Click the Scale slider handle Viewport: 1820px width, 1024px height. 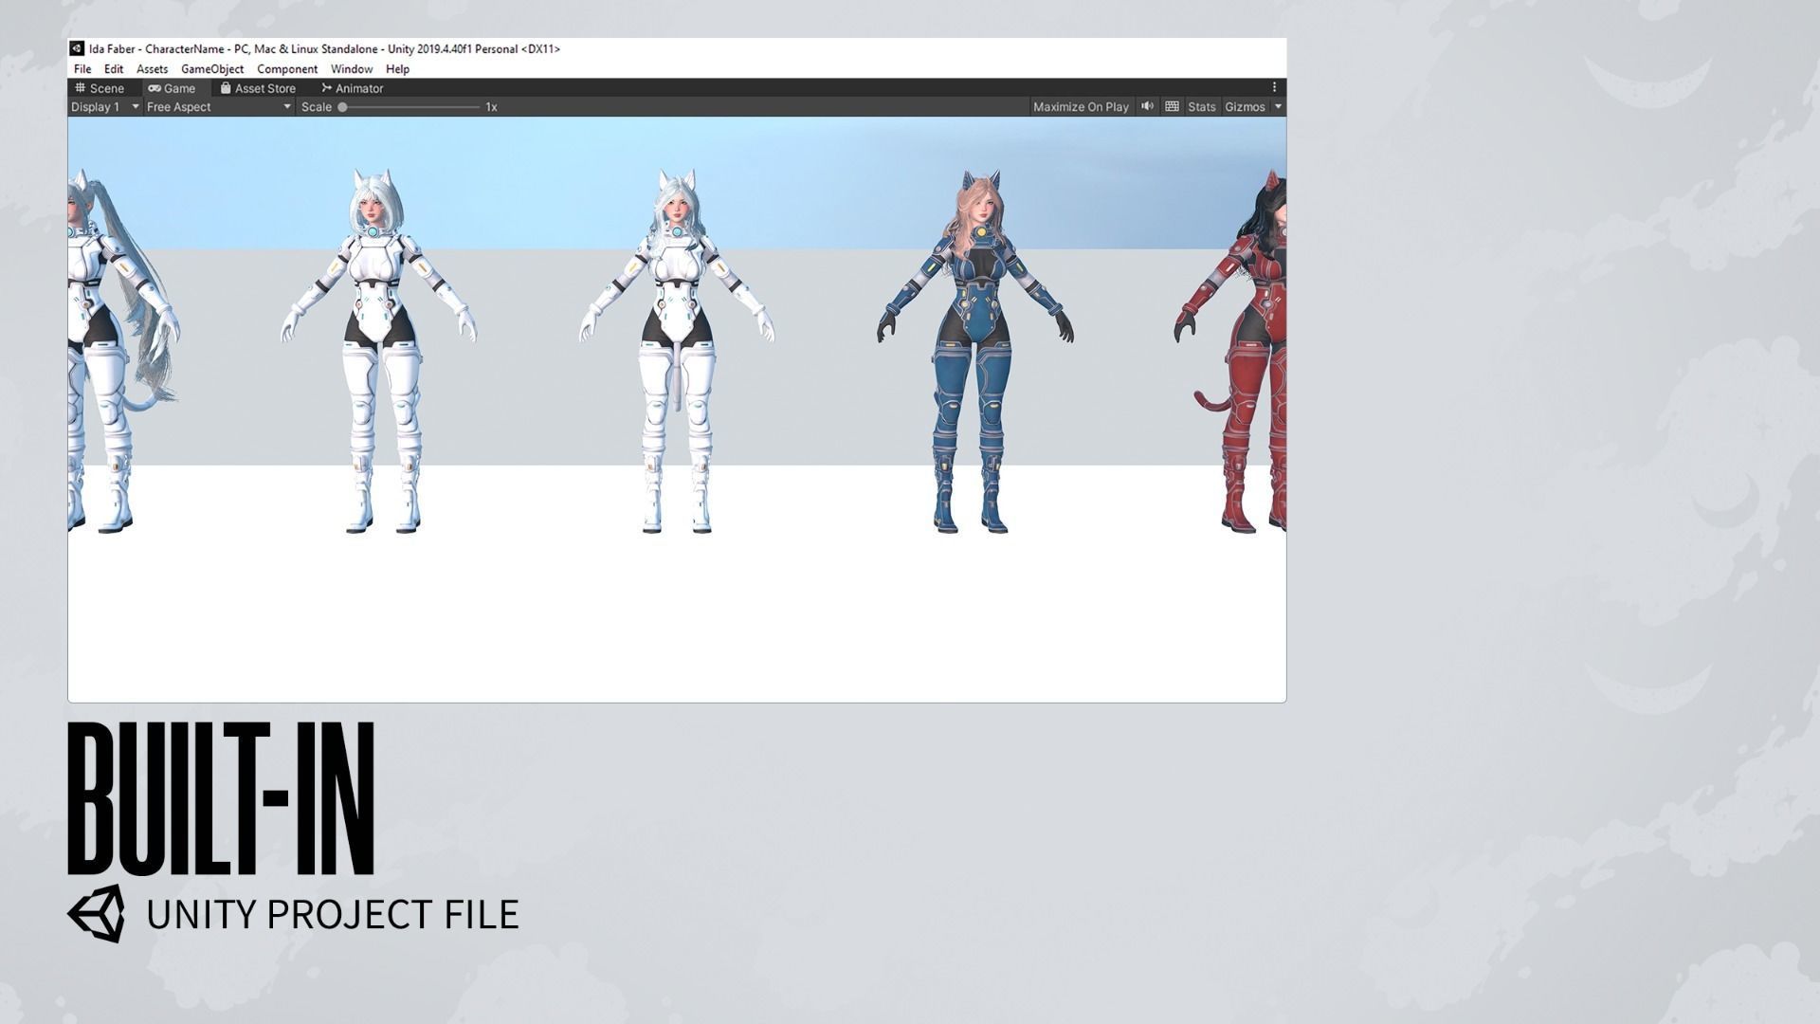tap(342, 107)
